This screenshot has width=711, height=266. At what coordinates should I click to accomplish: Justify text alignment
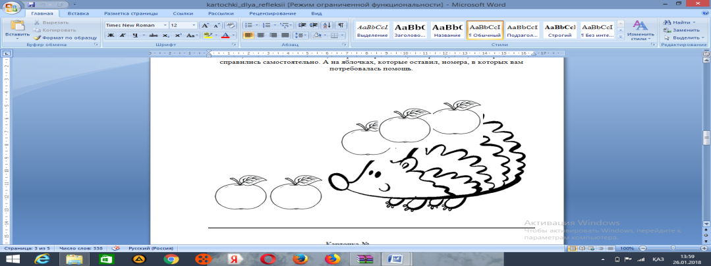click(x=285, y=36)
